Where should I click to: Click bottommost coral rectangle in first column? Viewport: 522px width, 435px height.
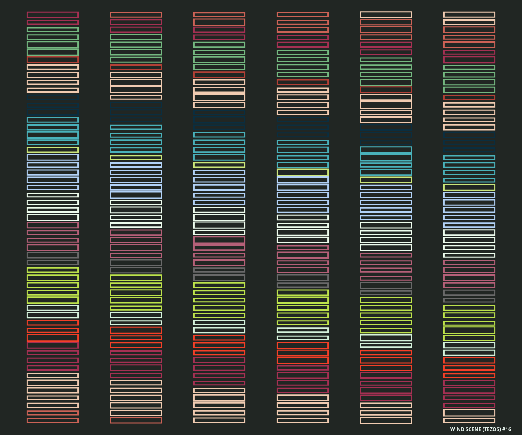point(52,420)
